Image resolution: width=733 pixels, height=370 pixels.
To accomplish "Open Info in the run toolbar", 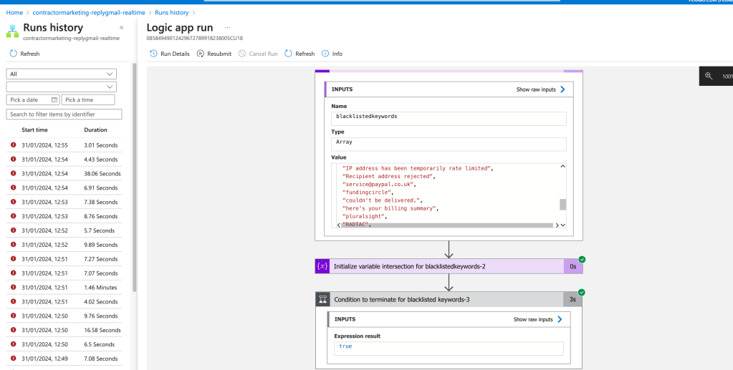I will (x=332, y=54).
